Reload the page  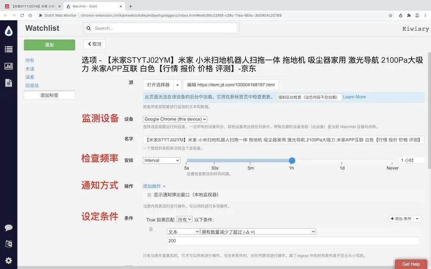22,15
